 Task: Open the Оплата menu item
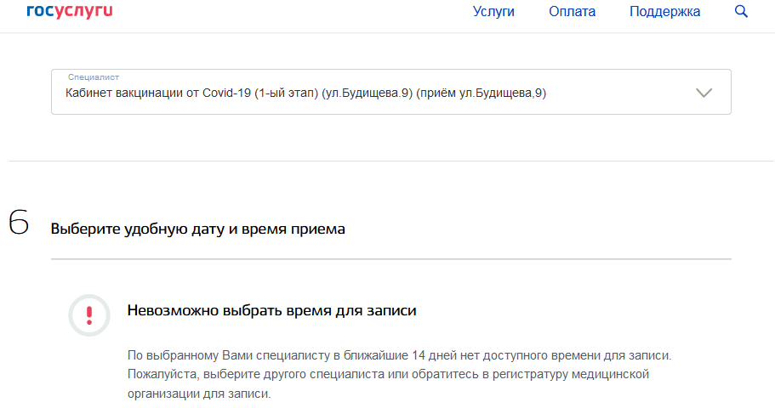coord(572,11)
